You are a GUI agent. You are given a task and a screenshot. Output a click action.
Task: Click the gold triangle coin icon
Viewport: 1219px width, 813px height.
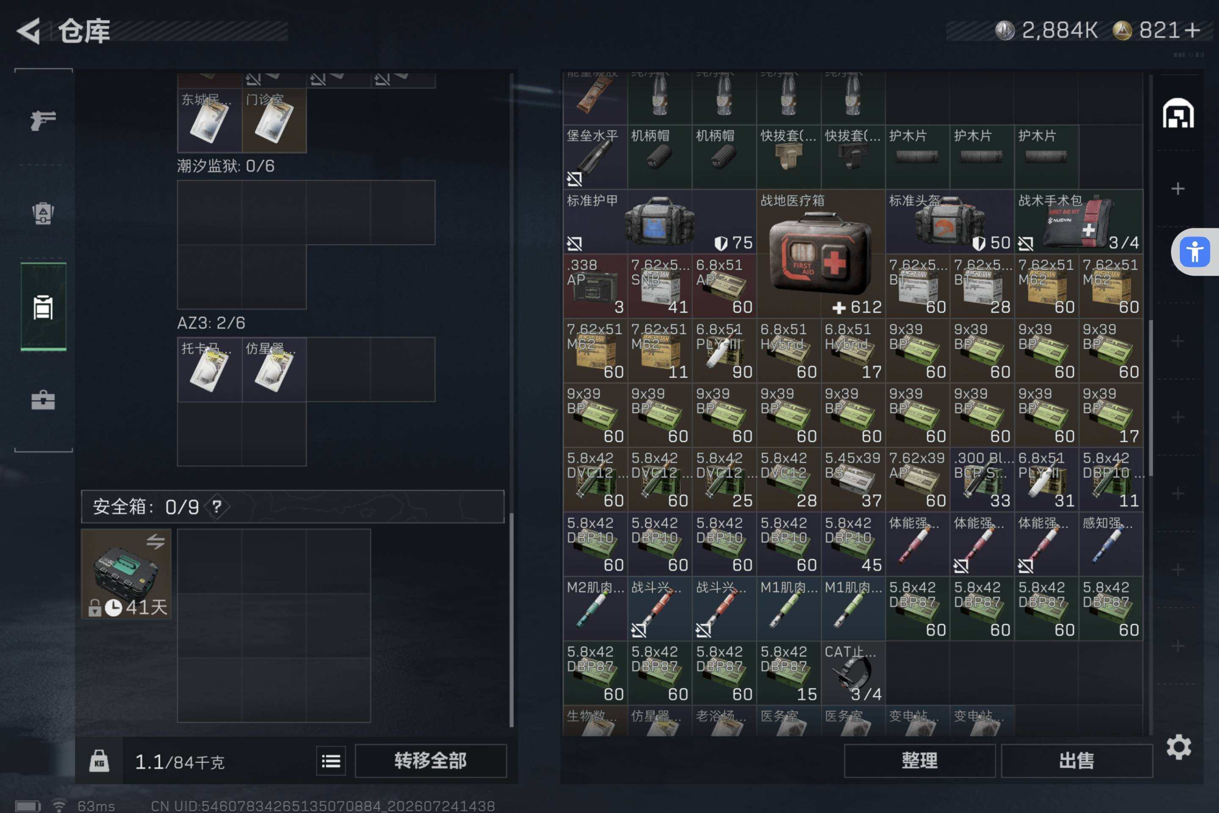coord(1122,30)
